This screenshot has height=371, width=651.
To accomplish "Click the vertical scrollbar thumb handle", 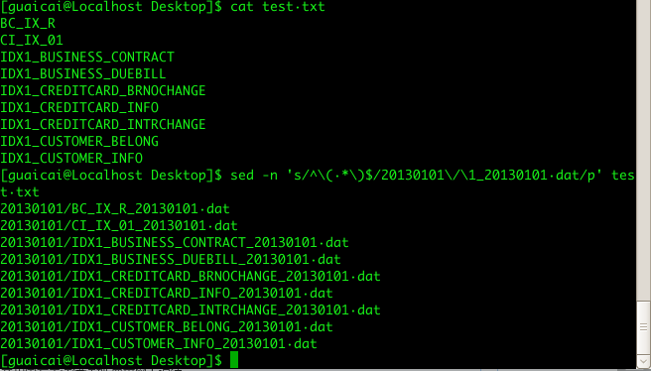I will point(644,327).
